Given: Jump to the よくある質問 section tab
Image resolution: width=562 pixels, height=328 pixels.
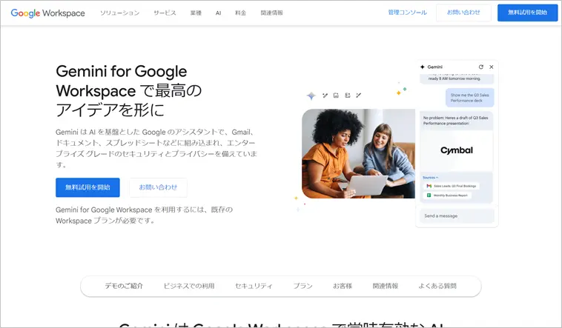Looking at the screenshot, I should (x=437, y=286).
